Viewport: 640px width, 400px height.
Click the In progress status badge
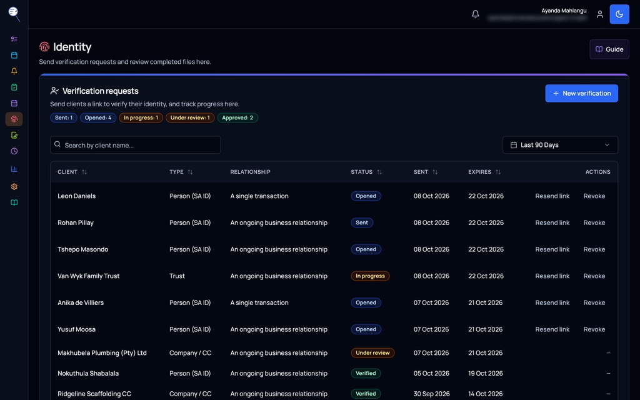[x=370, y=276]
